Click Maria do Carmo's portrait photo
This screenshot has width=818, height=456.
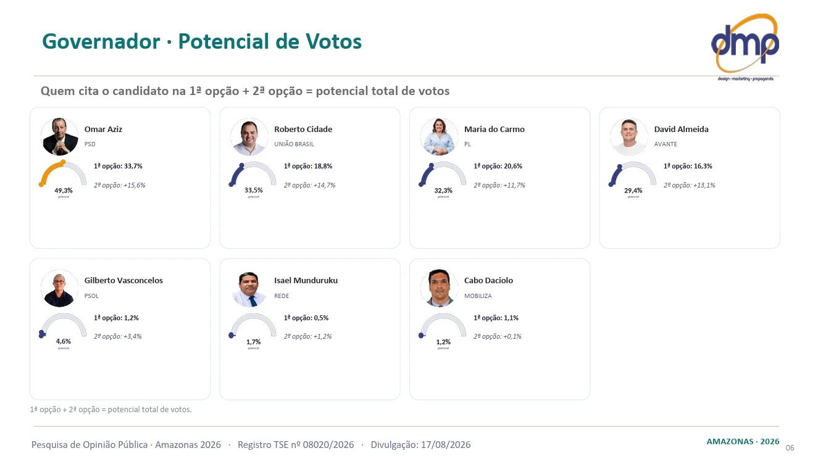[440, 136]
